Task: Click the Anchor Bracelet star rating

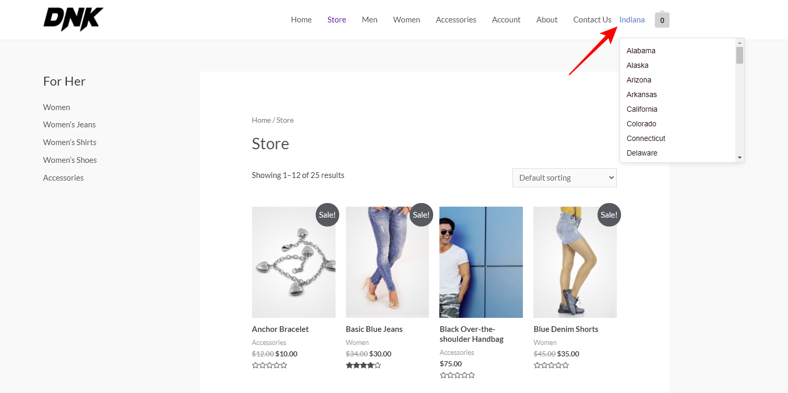Action: 269,365
